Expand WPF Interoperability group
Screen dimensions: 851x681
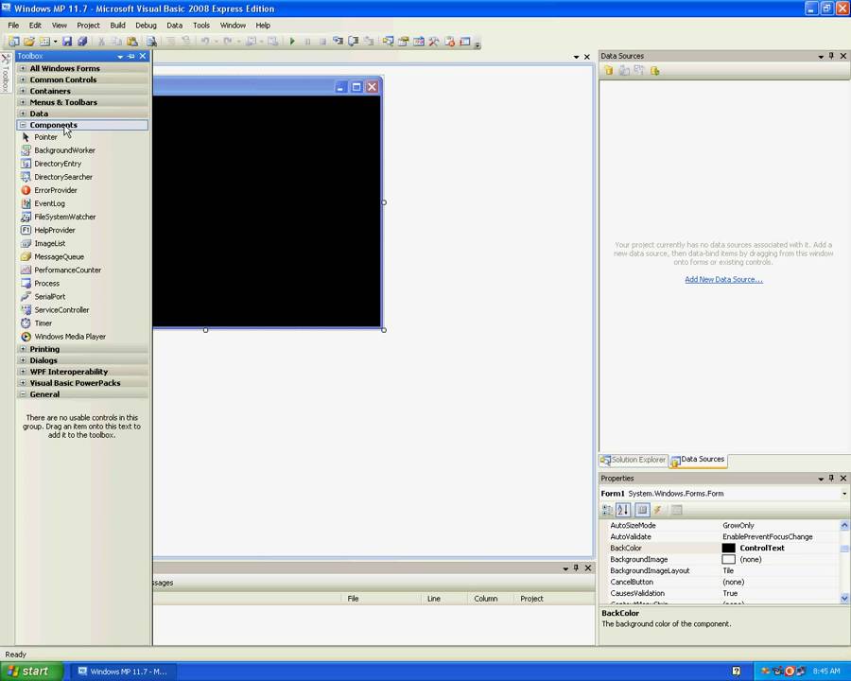(23, 372)
